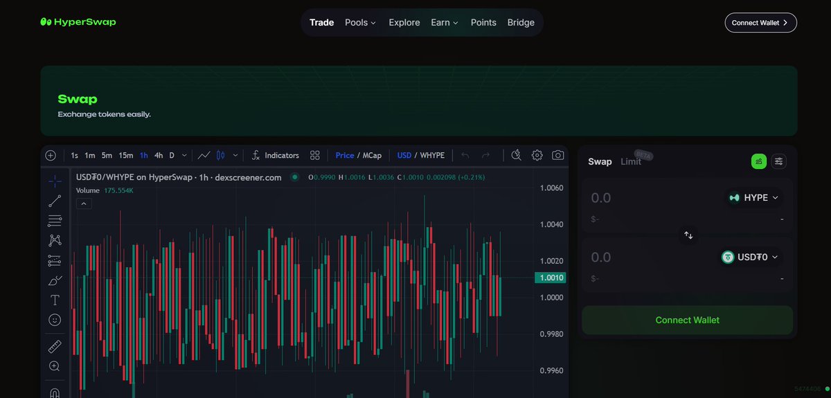Image resolution: width=831 pixels, height=398 pixels.
Task: Set chart interval to 4h
Action: (159, 155)
